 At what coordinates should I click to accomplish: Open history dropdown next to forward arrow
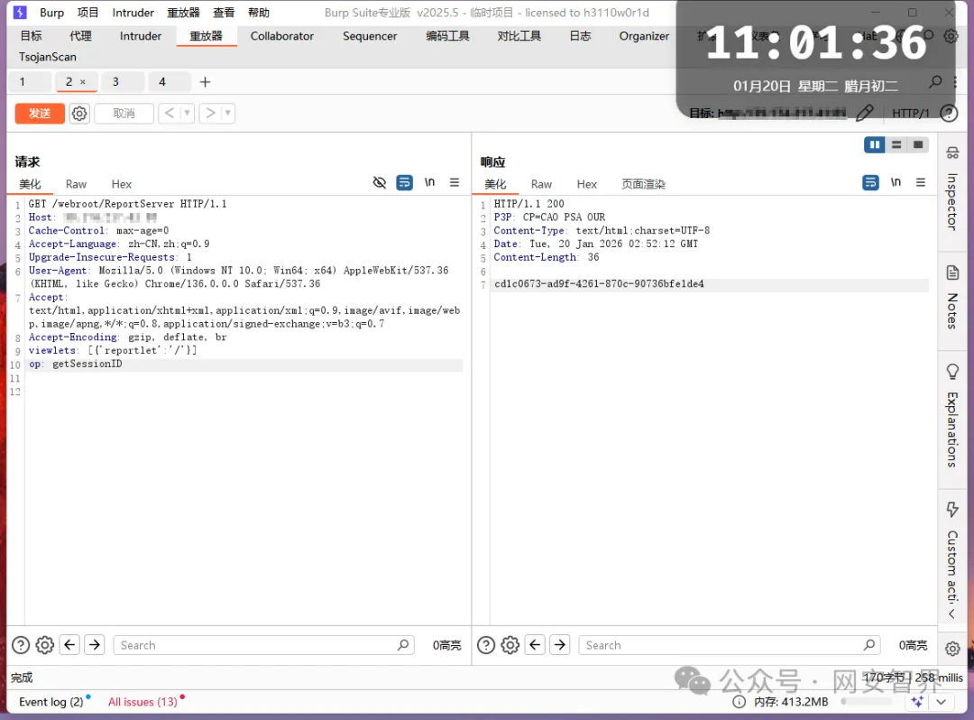pyautogui.click(x=227, y=113)
